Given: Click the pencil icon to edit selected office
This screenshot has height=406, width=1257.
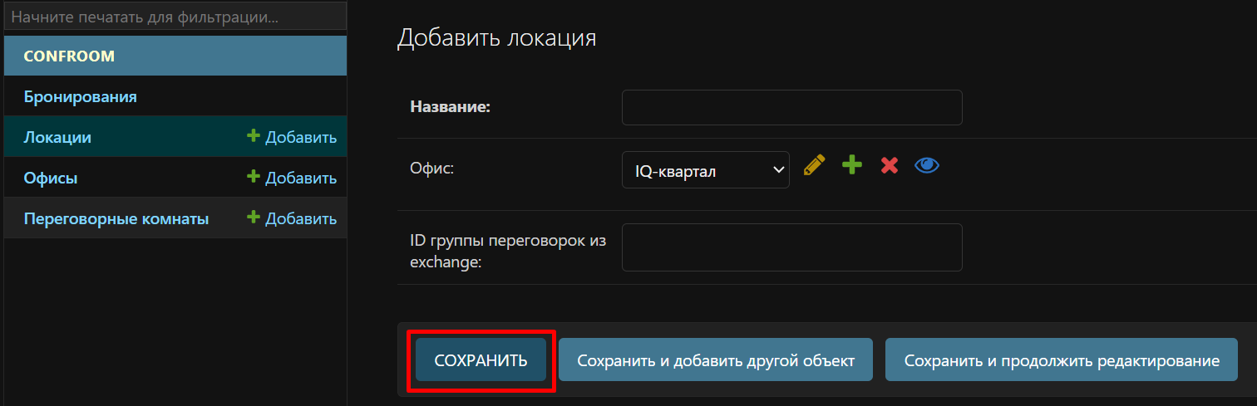Looking at the screenshot, I should [x=814, y=165].
